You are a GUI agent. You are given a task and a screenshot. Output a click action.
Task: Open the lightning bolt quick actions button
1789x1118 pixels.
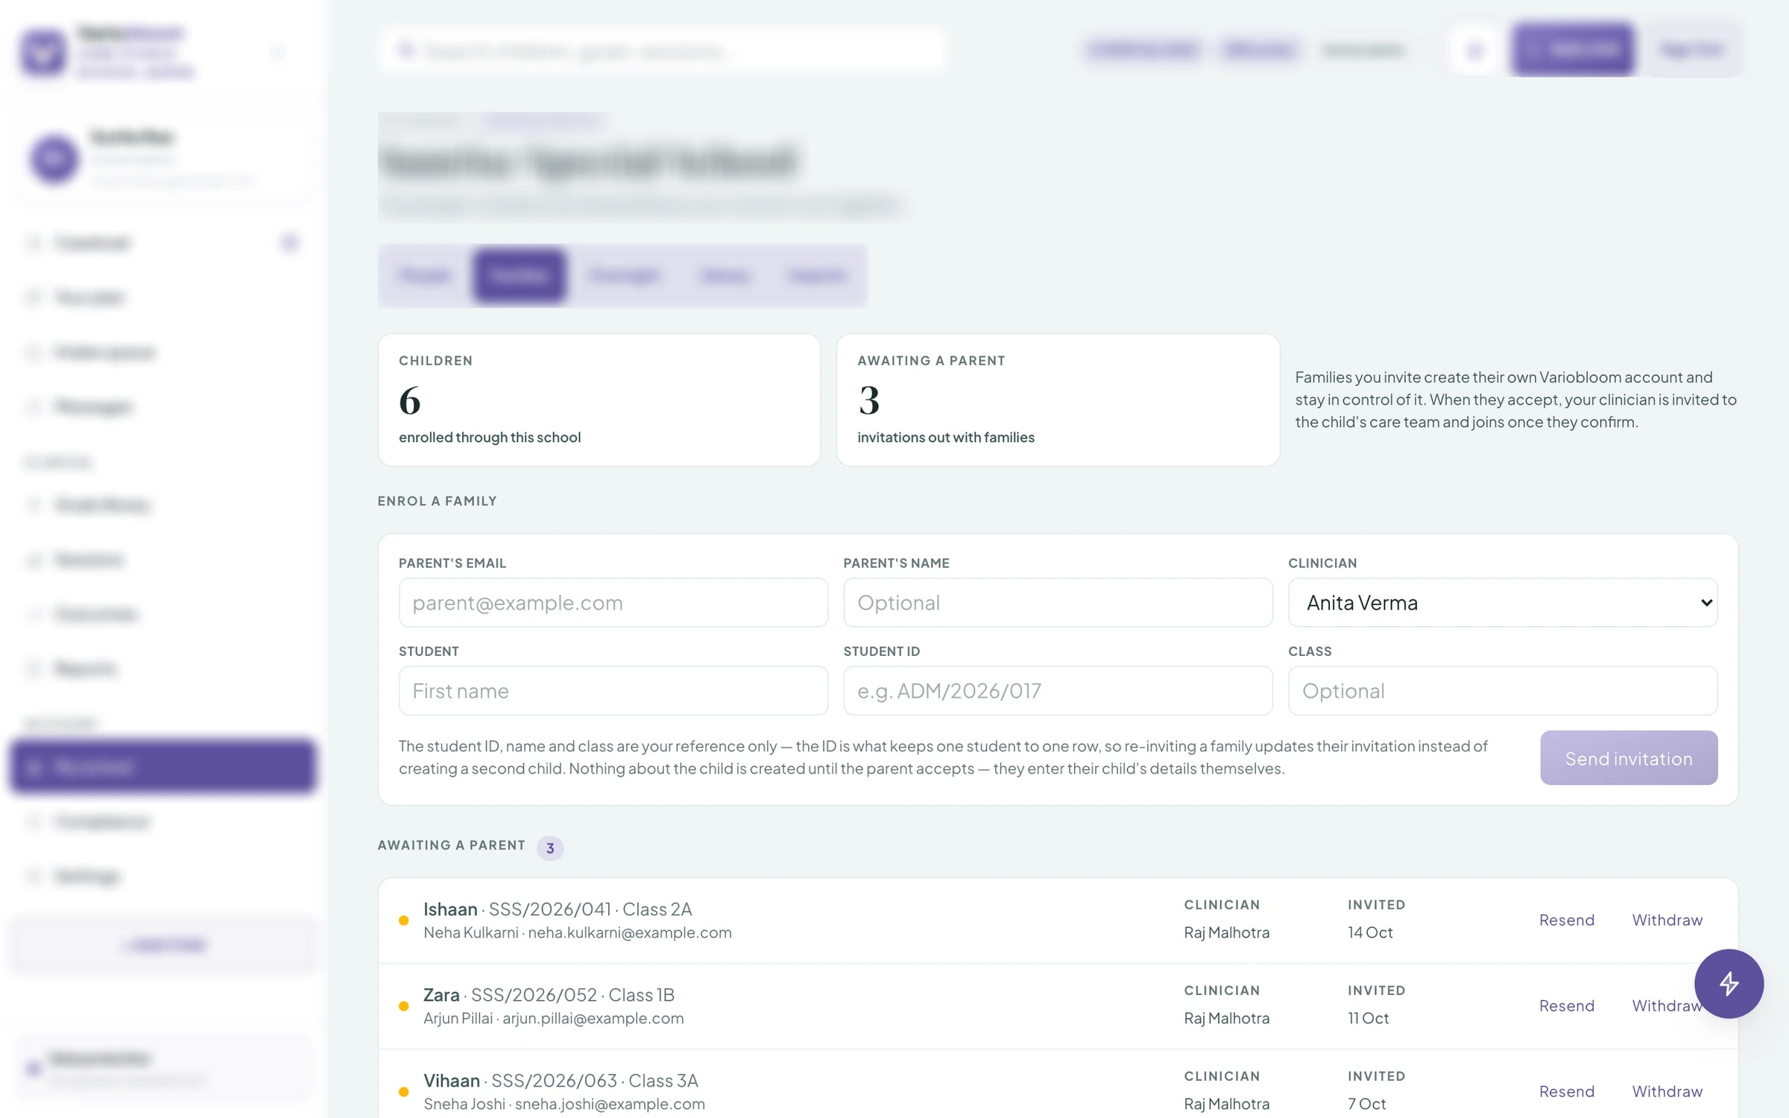(1729, 983)
